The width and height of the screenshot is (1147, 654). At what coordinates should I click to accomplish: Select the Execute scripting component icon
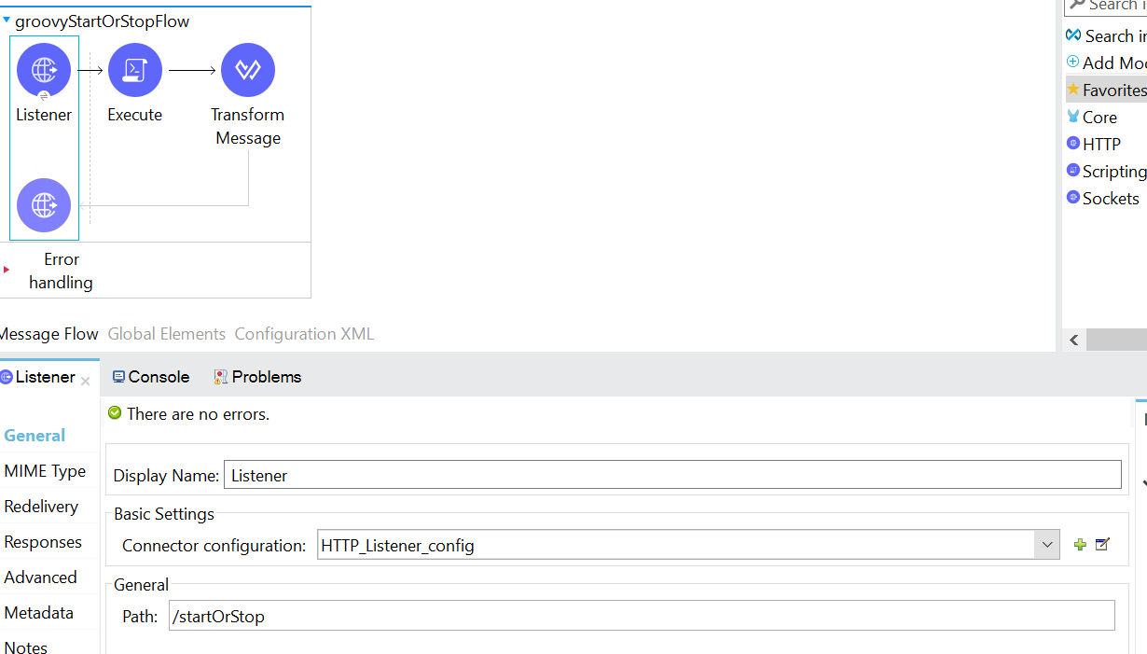135,70
